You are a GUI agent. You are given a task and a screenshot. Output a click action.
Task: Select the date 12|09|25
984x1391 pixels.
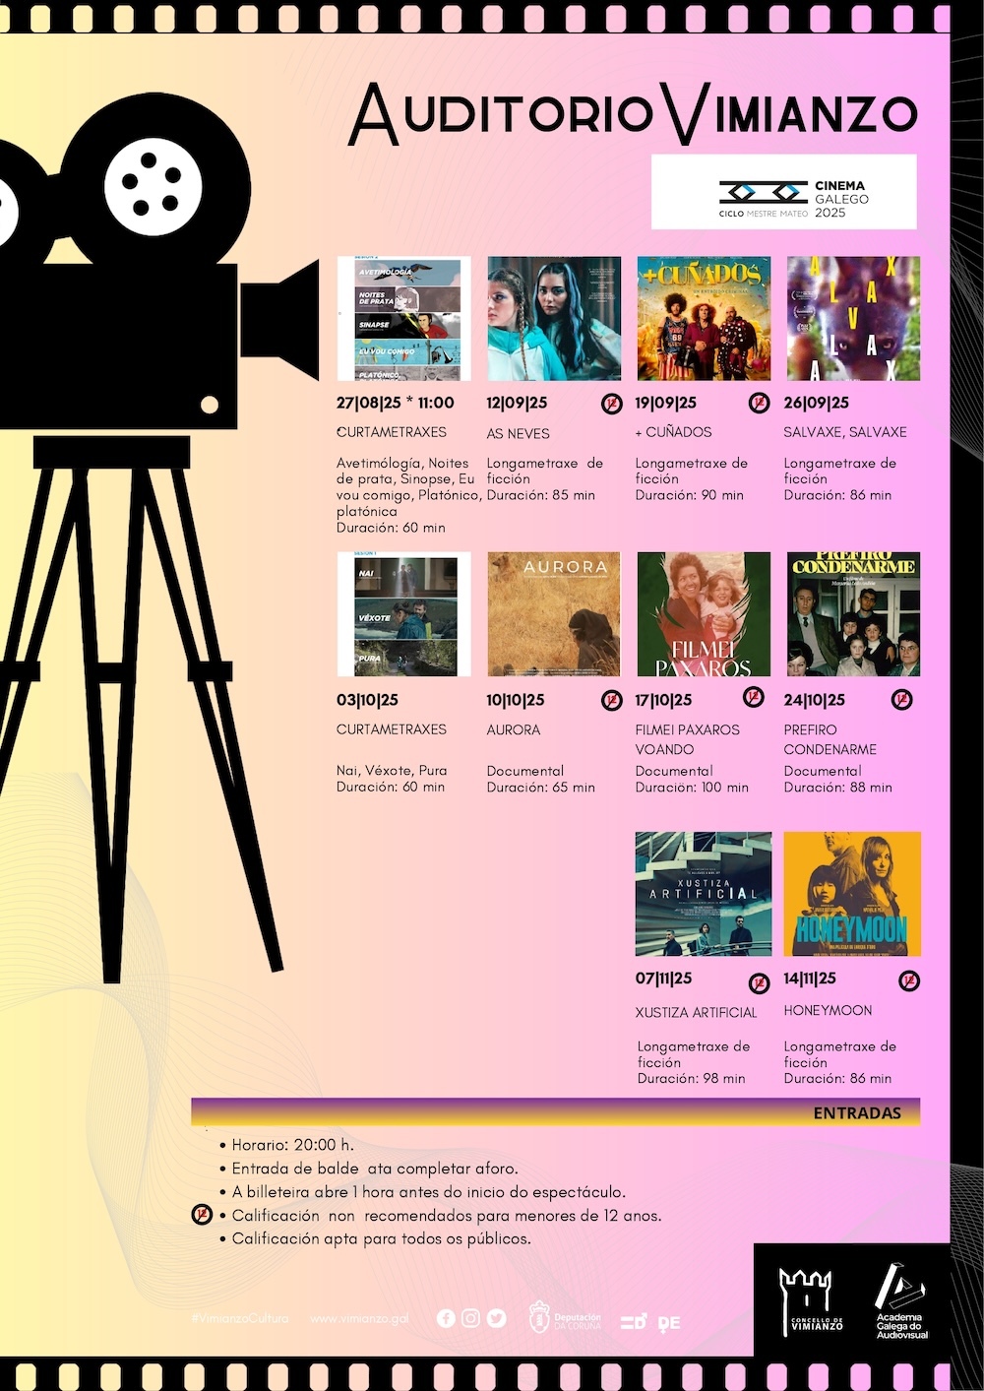click(517, 403)
